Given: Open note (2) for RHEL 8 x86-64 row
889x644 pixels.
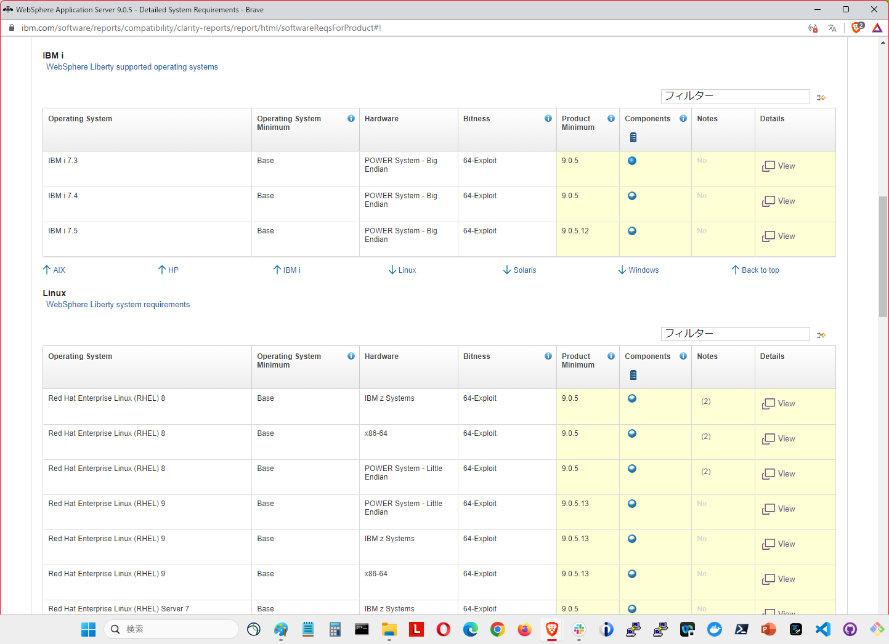Looking at the screenshot, I should (706, 437).
